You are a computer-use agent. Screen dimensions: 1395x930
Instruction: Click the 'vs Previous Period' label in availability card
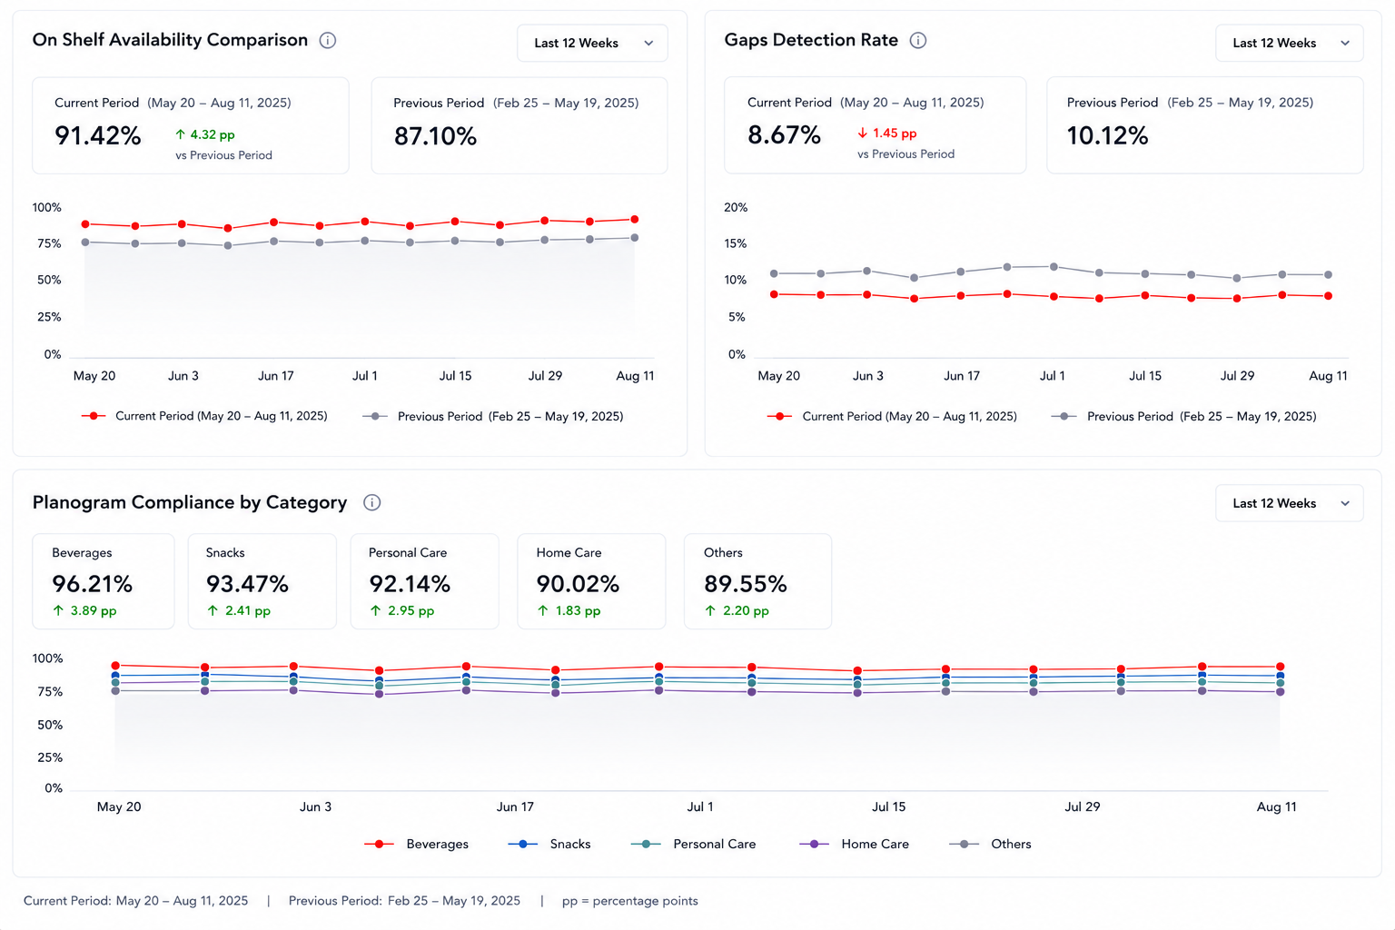(223, 155)
